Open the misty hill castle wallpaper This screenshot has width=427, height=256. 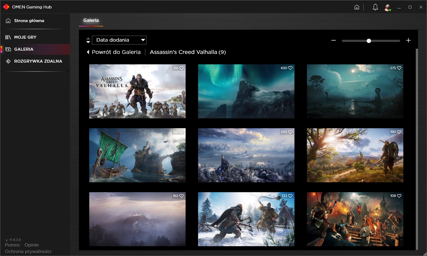pyautogui.click(x=137, y=219)
